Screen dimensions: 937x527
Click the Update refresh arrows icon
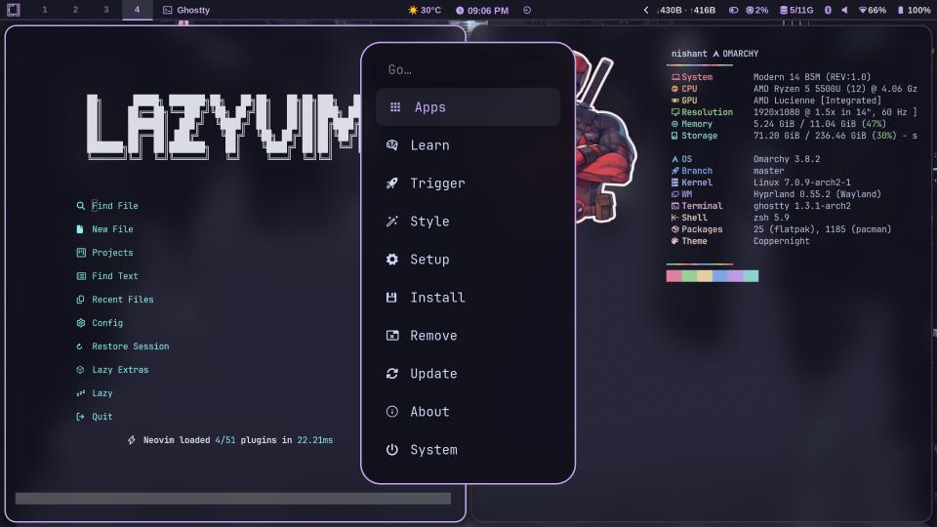[x=392, y=374]
